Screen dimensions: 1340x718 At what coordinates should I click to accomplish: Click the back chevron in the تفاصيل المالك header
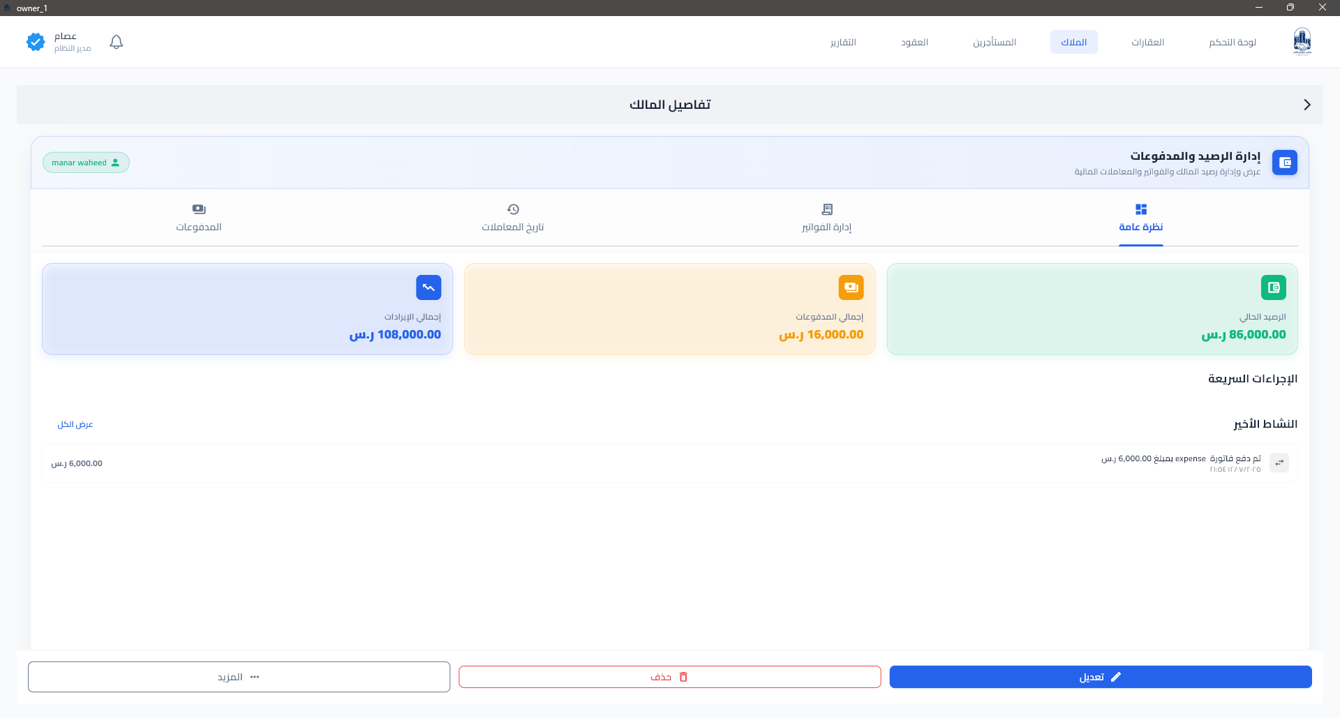pos(1307,105)
